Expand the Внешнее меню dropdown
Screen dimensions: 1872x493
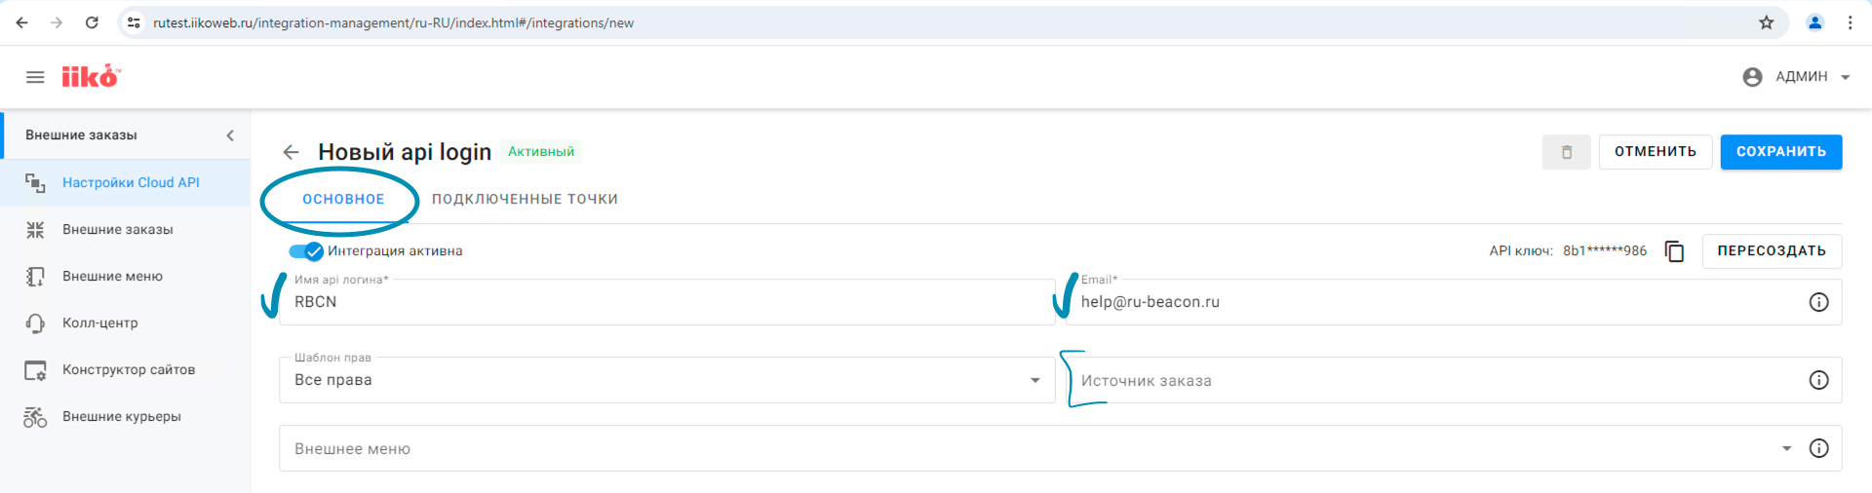click(1786, 448)
